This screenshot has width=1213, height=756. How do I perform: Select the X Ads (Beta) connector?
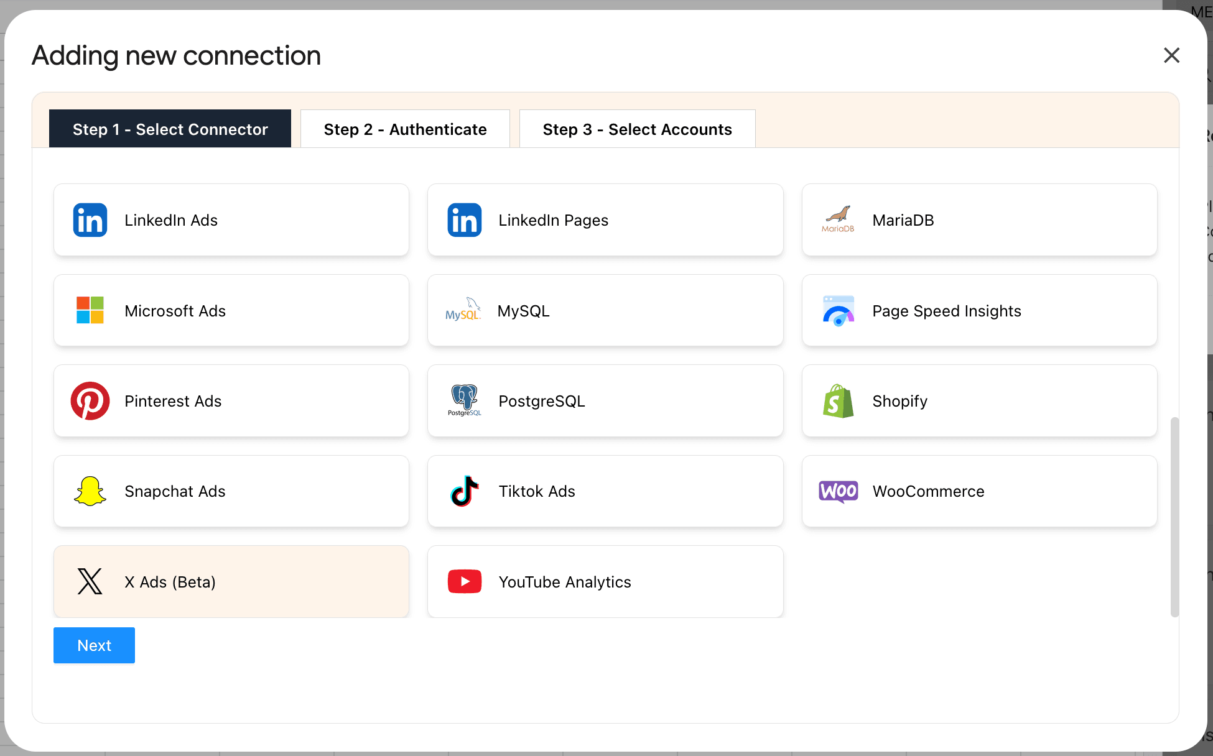click(x=231, y=581)
